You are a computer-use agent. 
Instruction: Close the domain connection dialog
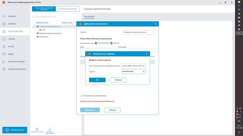[x=147, y=54]
